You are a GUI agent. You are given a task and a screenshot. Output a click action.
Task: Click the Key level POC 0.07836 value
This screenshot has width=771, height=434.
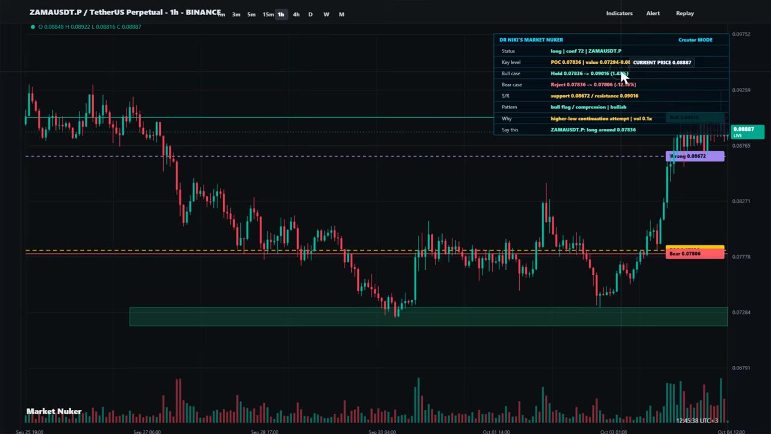(590, 63)
